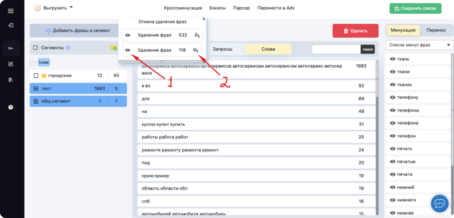The height and width of the screenshot is (218, 454).
Task: Toggle eye icon for нижнего
Action: 393,200
